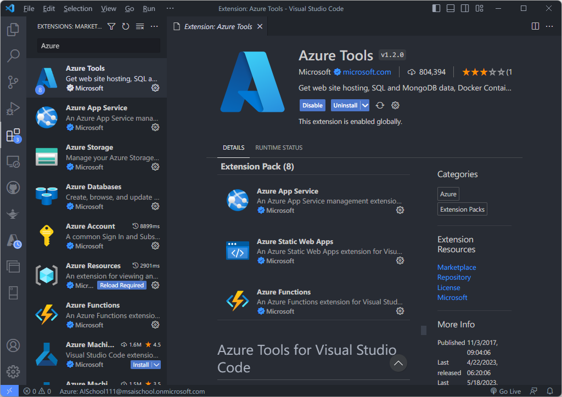This screenshot has width=562, height=397.
Task: Open the File menu
Action: tap(29, 9)
